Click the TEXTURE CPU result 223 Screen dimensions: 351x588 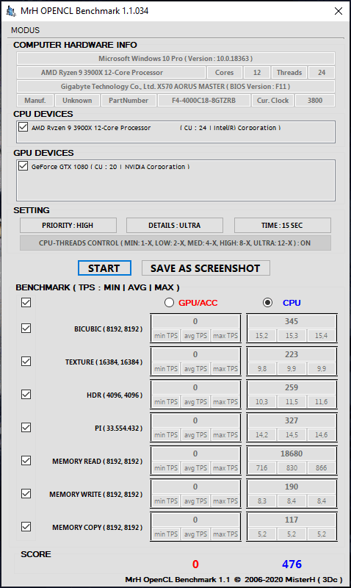click(x=292, y=354)
